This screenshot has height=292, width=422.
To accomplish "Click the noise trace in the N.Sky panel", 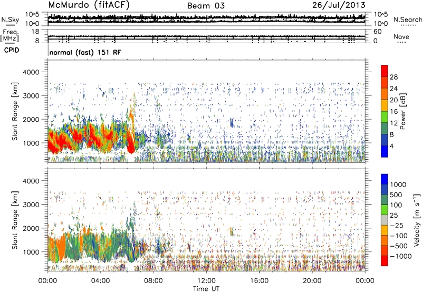I will point(206,18).
